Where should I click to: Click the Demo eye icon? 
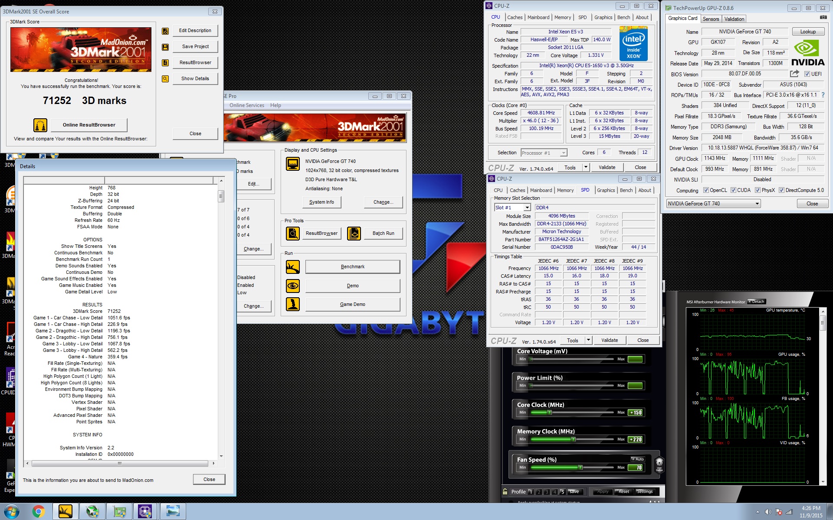293,286
